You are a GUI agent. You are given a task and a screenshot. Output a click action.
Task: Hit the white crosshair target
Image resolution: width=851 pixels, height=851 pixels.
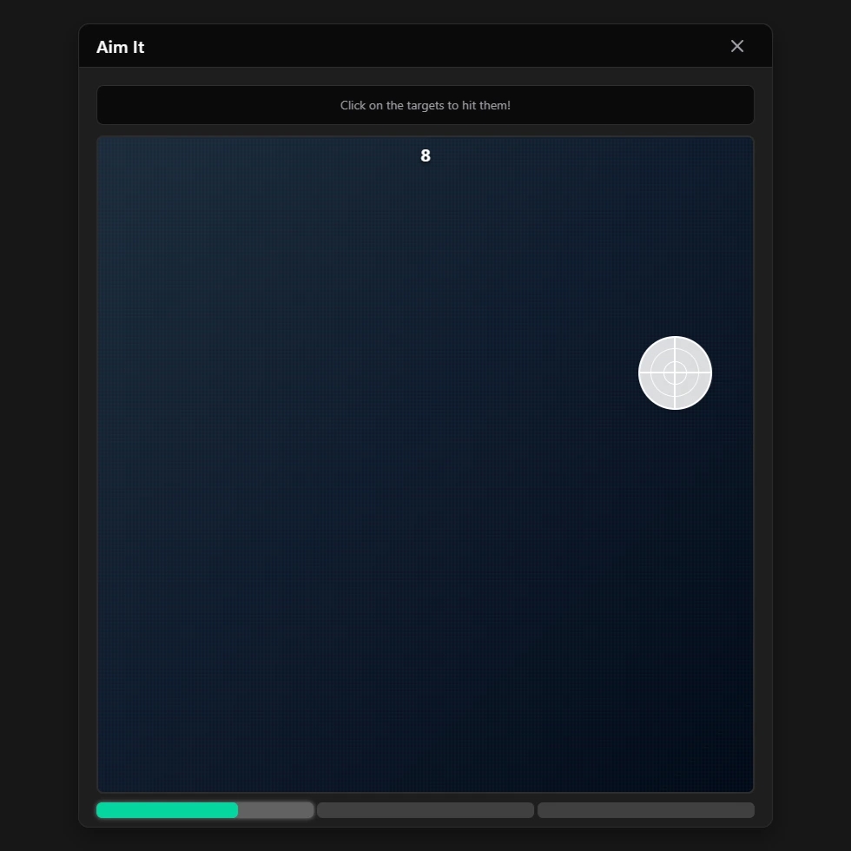675,373
